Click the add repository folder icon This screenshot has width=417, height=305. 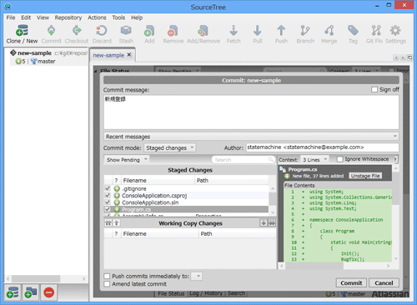pyautogui.click(x=31, y=292)
